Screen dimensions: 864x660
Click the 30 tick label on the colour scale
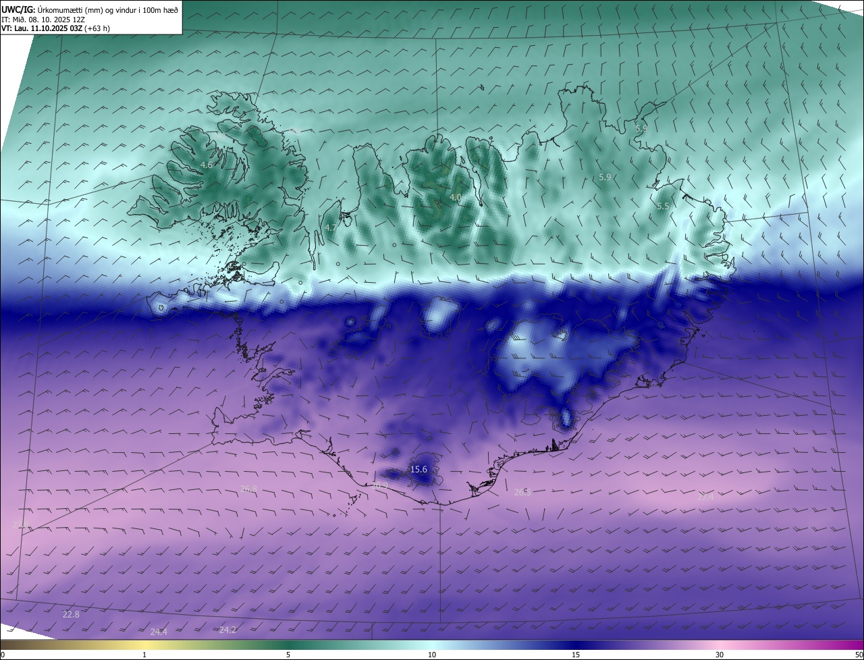click(720, 655)
